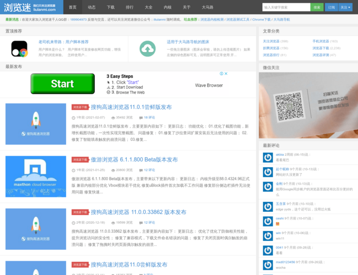Image resolution: width=358 pixels, height=275 pixels.
Task: Open 浏览器下载 category link in sidebar
Action: point(321,48)
